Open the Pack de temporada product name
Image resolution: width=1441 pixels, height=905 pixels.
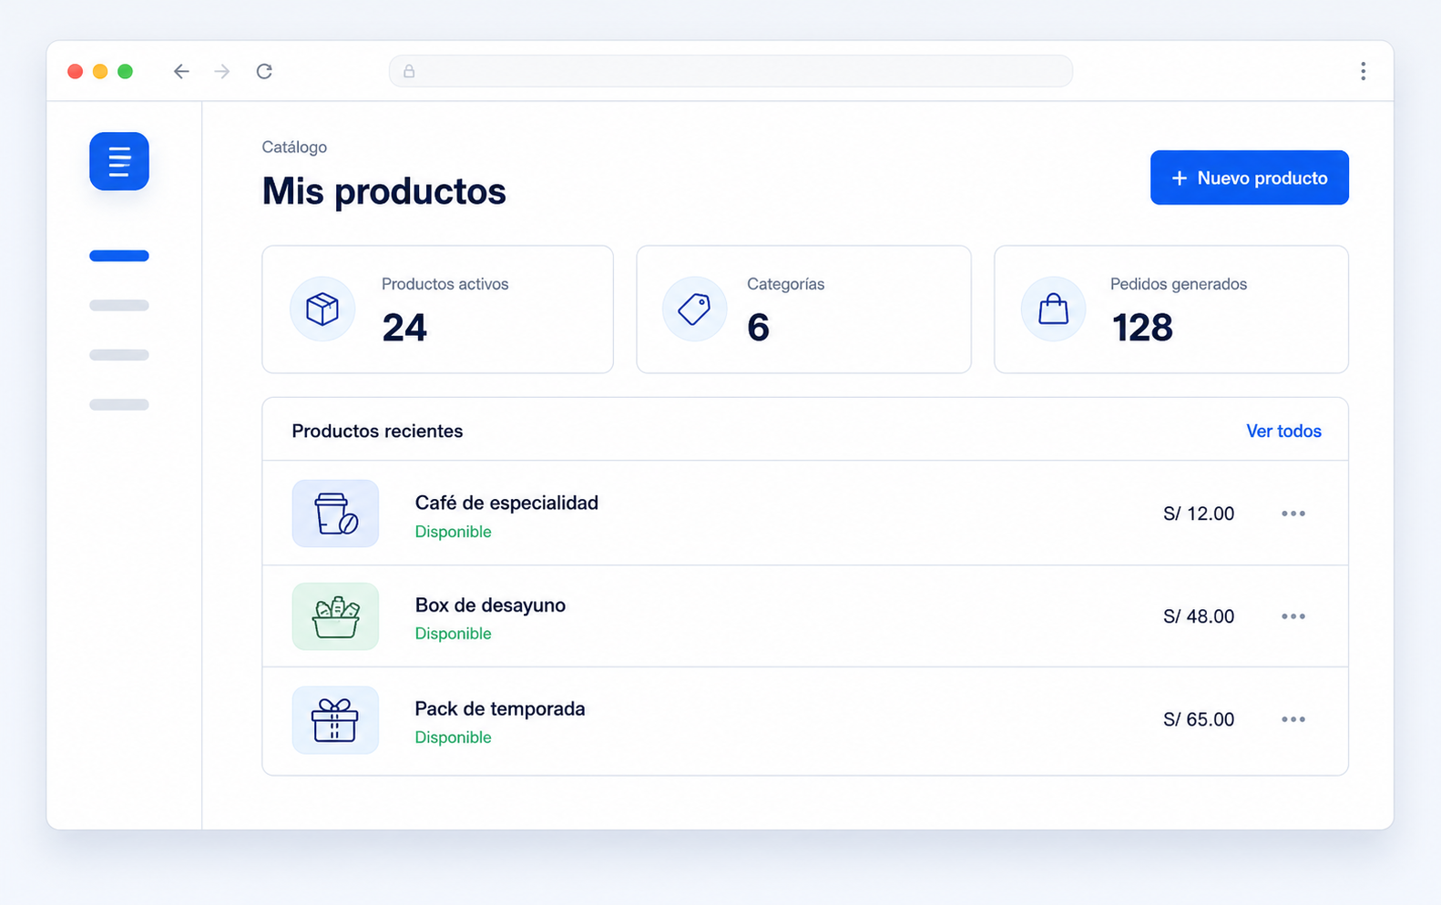(x=499, y=708)
